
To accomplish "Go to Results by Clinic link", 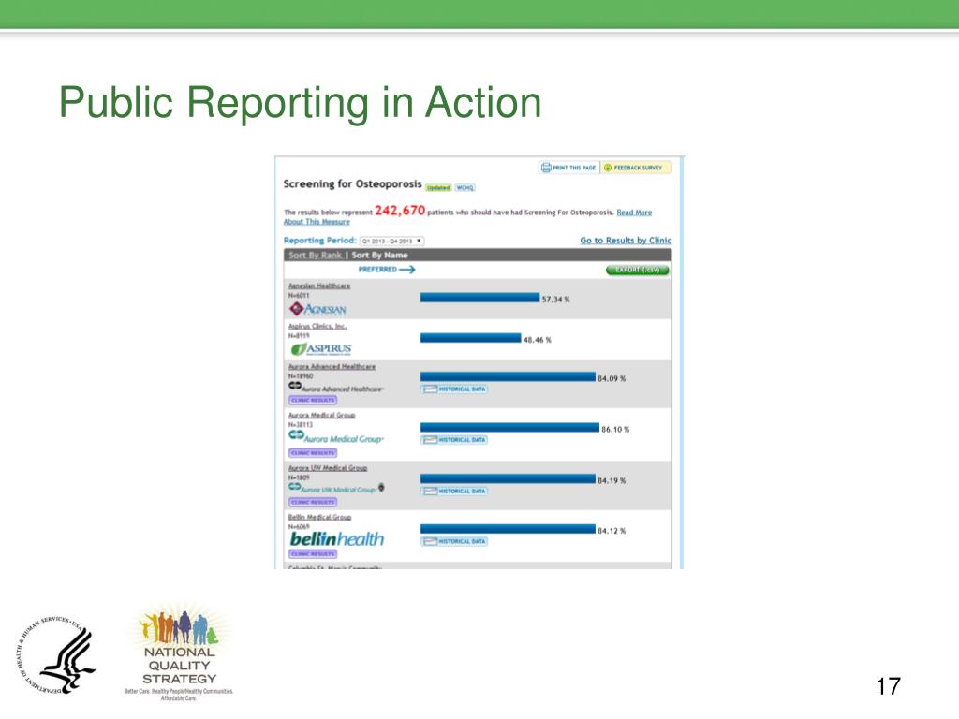I will point(626,241).
